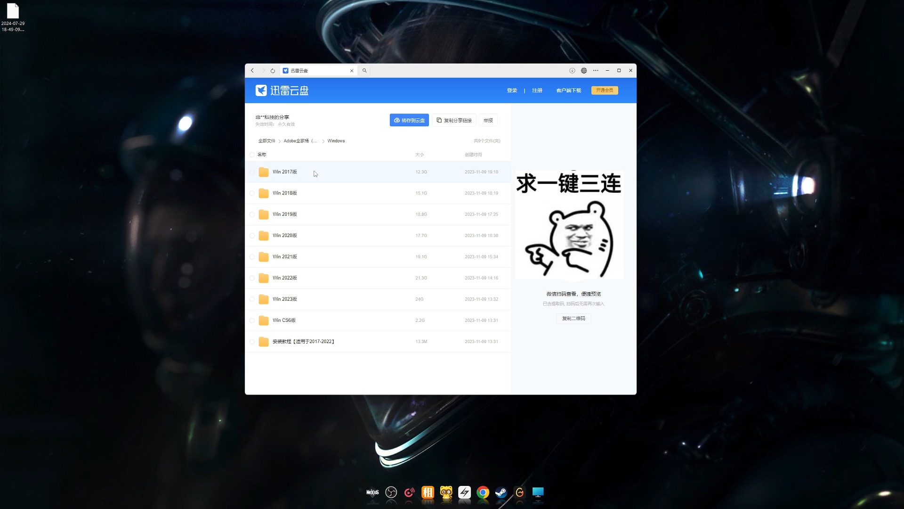Click the 举报 button
This screenshot has height=509, width=904.
click(x=488, y=120)
